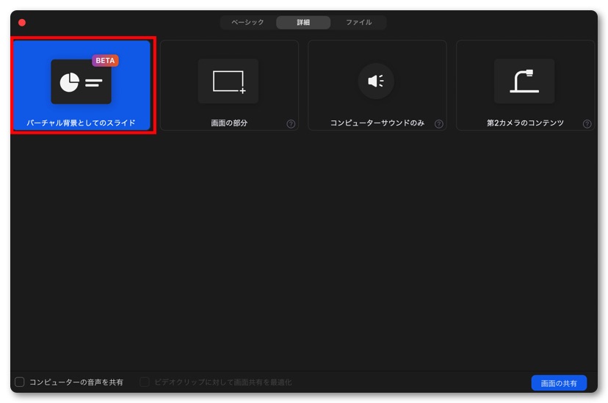Select the 詳細 tab

(x=303, y=23)
